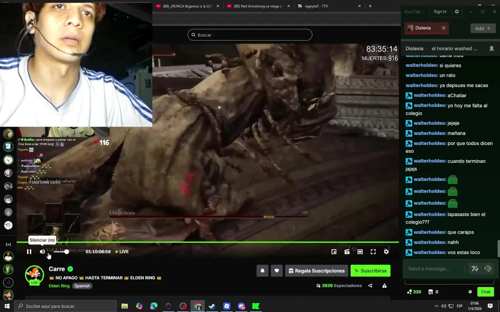The height and width of the screenshot is (312, 500).
Task: Switch to the Neil Armstrong se niega tab
Action: (x=258, y=6)
